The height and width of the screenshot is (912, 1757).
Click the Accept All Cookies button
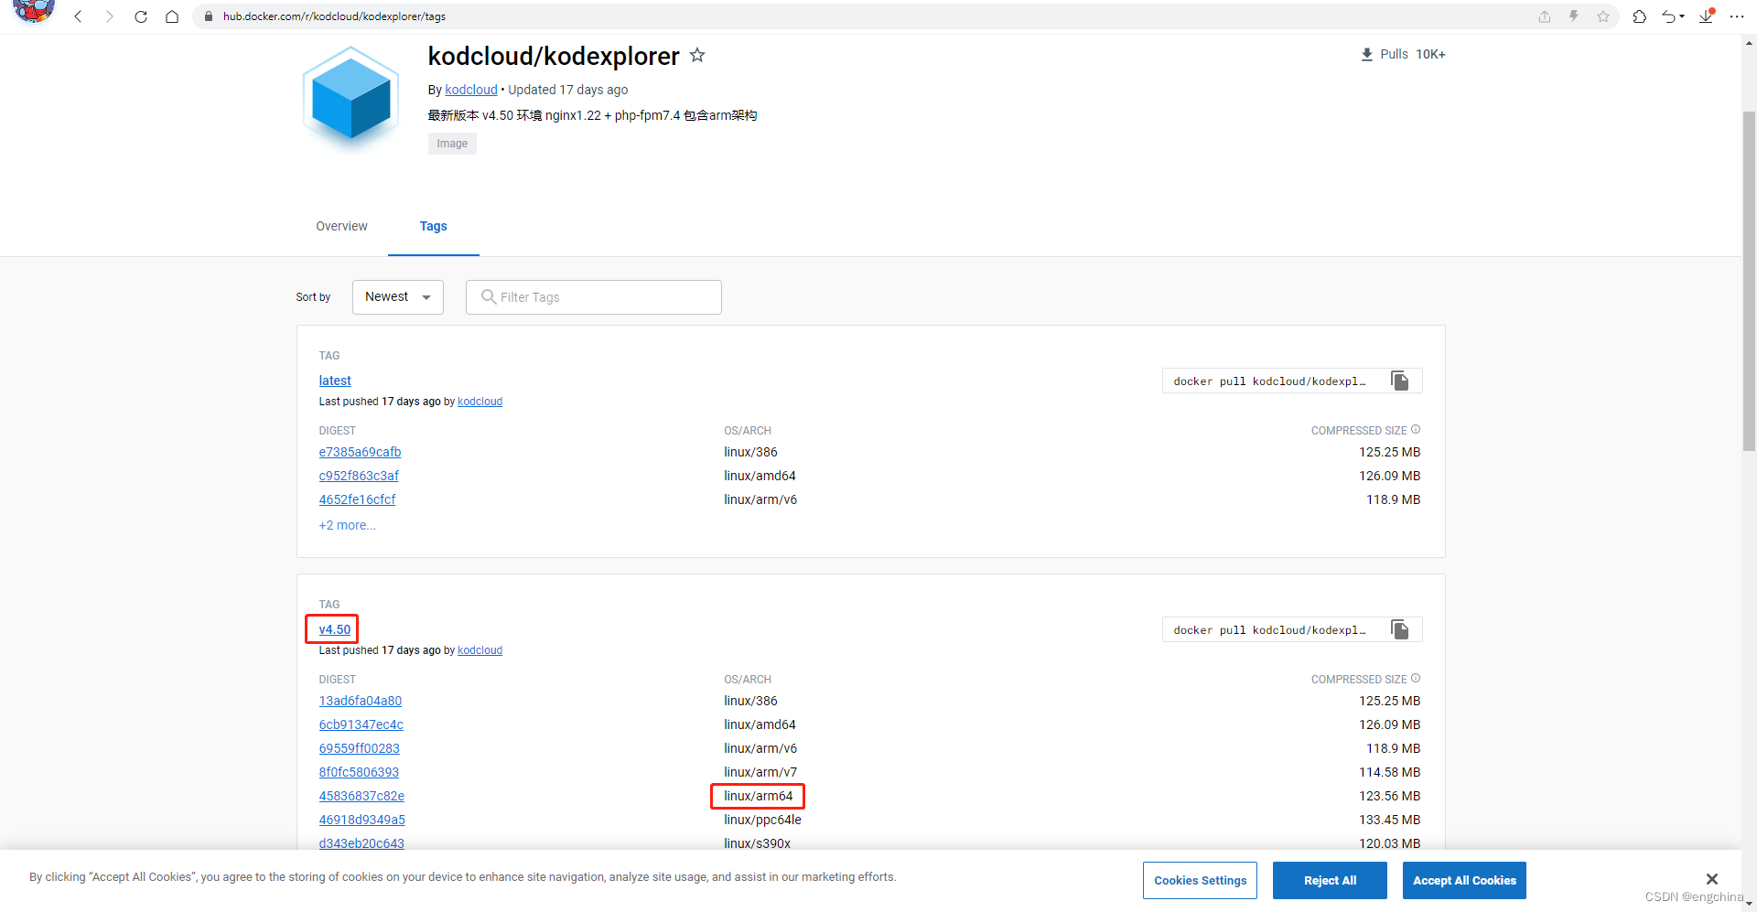point(1464,880)
